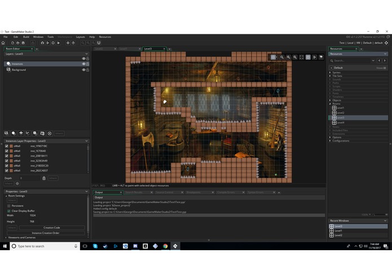Uncheck oWall instance inst_282CAB37

click(x=7, y=171)
